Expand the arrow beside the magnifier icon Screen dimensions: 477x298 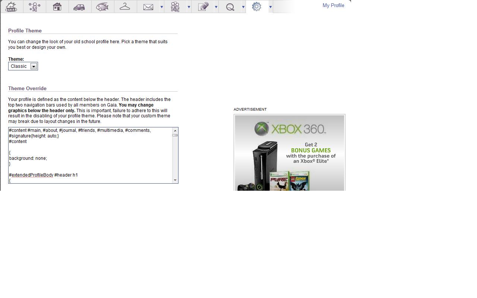[x=243, y=7]
